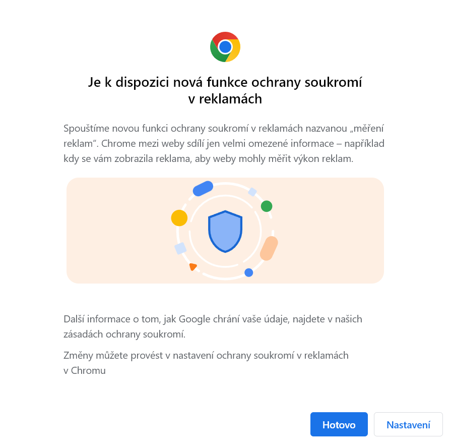Click the orange triangle on the orbit
Image resolution: width=451 pixels, height=446 pixels.
[192, 267]
